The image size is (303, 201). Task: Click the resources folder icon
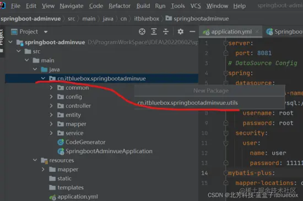[x=44, y=160]
